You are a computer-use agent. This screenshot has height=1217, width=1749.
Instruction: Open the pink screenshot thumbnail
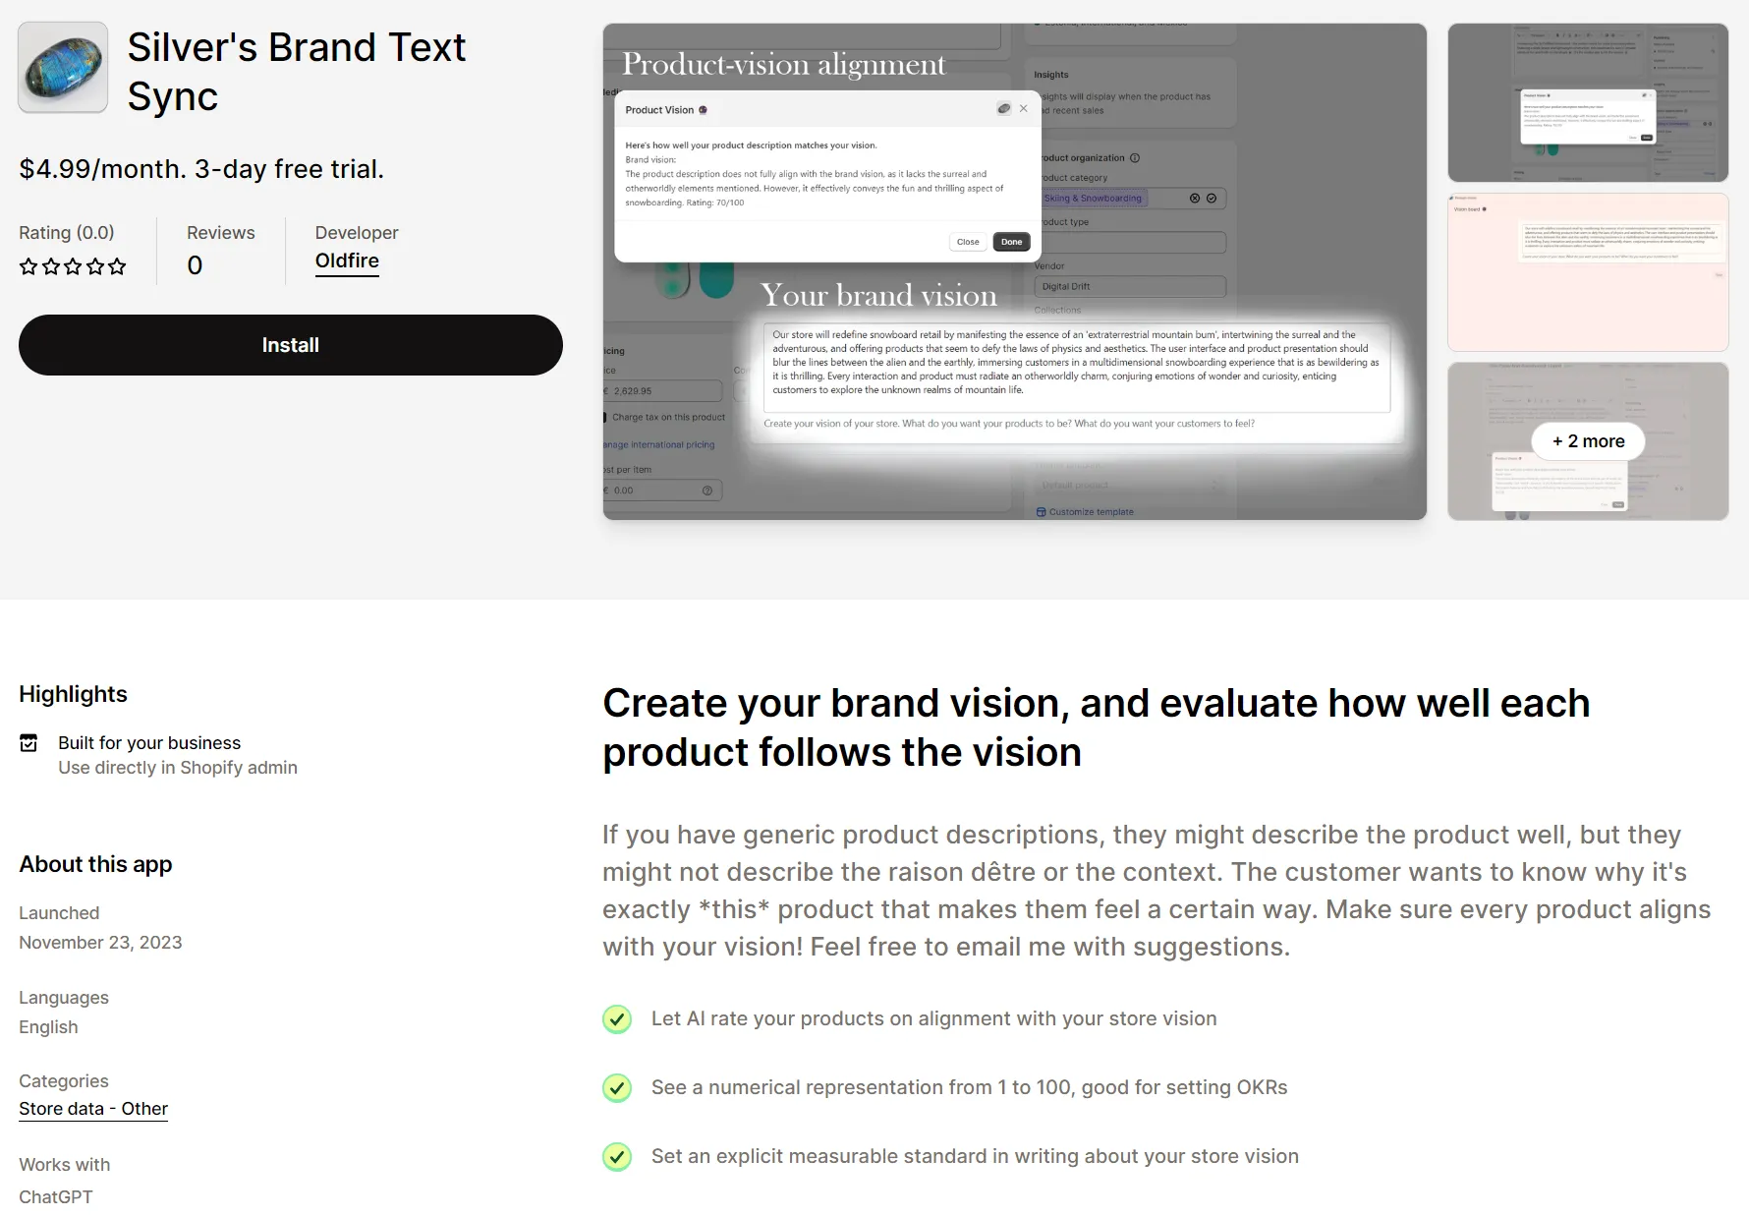[1587, 272]
